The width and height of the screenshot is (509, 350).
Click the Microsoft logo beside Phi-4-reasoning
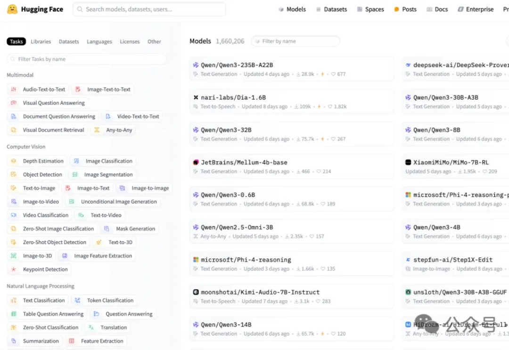(196, 260)
